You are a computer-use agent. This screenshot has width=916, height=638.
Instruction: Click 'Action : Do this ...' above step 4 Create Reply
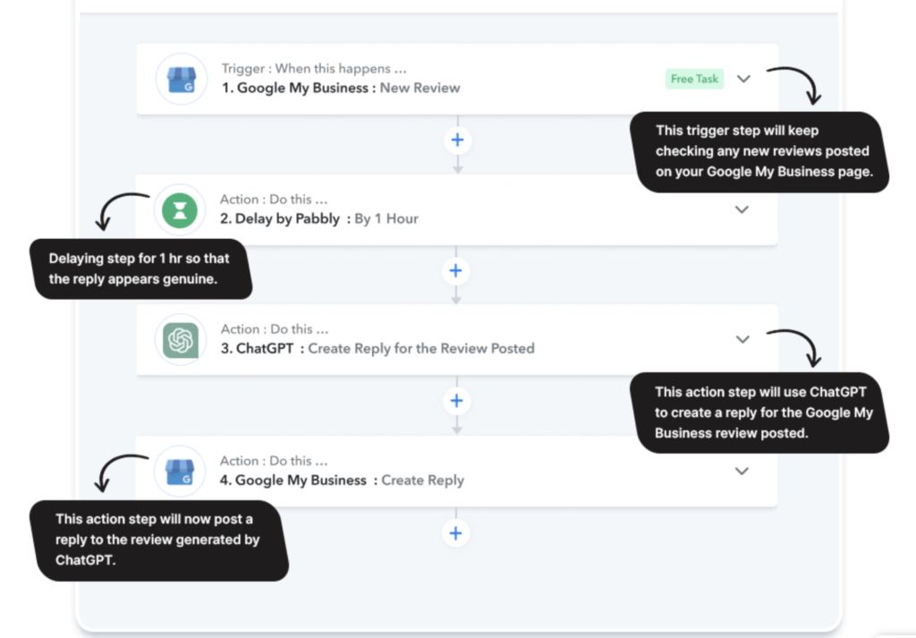[274, 461]
